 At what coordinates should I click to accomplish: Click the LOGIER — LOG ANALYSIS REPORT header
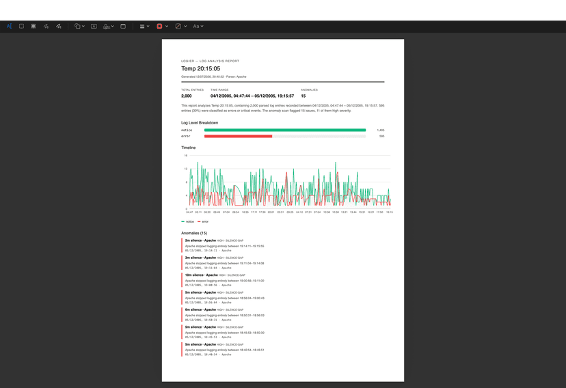coord(210,61)
